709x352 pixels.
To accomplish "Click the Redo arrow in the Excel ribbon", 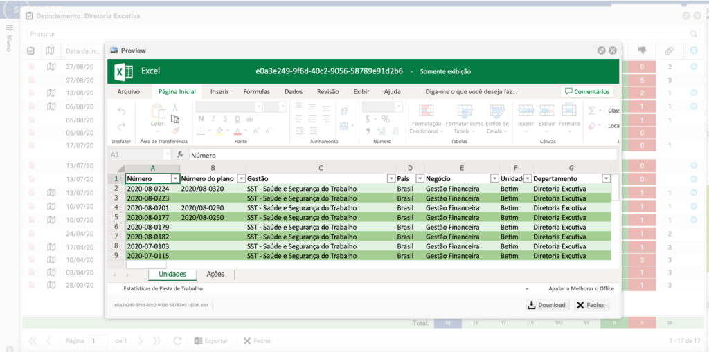I will (x=121, y=127).
